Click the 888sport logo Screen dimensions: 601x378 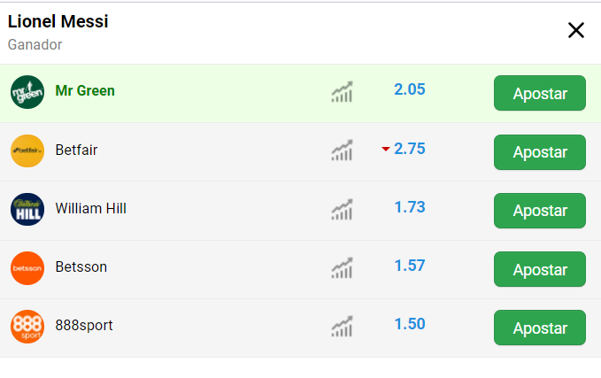(x=27, y=327)
